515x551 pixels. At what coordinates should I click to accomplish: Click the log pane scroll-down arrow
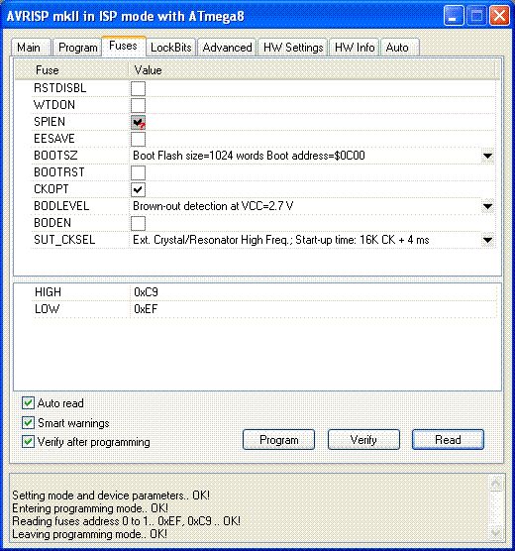[x=495, y=533]
